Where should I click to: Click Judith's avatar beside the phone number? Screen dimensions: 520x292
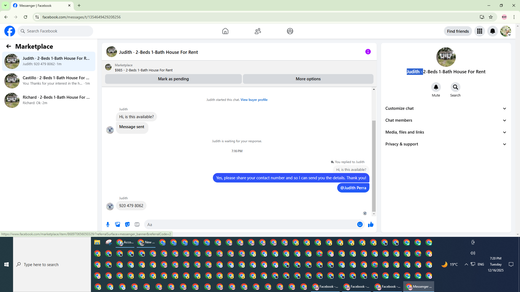tap(110, 206)
